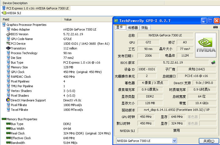The height and width of the screenshot is (145, 220).
Task: Click the BIOS version field 5.72.22.61.19 in GPU-Z
Action: pyautogui.click(x=173, y=62)
